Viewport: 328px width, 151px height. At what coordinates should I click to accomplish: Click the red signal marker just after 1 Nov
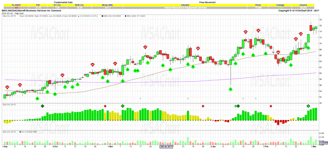pos(115,63)
